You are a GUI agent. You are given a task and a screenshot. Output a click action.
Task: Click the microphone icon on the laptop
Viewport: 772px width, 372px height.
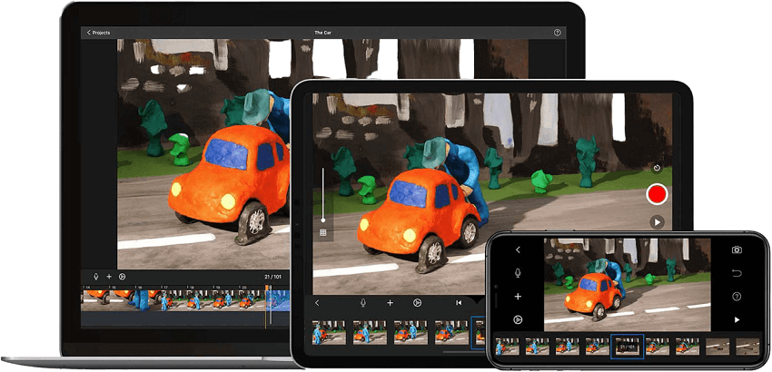[x=97, y=277]
